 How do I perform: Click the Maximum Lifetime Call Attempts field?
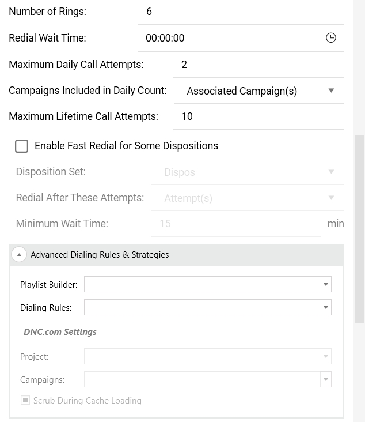[x=259, y=117]
